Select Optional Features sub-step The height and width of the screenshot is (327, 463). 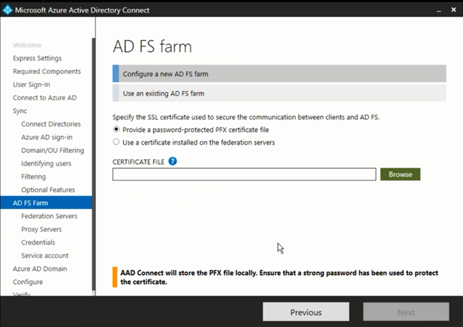pyautogui.click(x=47, y=190)
